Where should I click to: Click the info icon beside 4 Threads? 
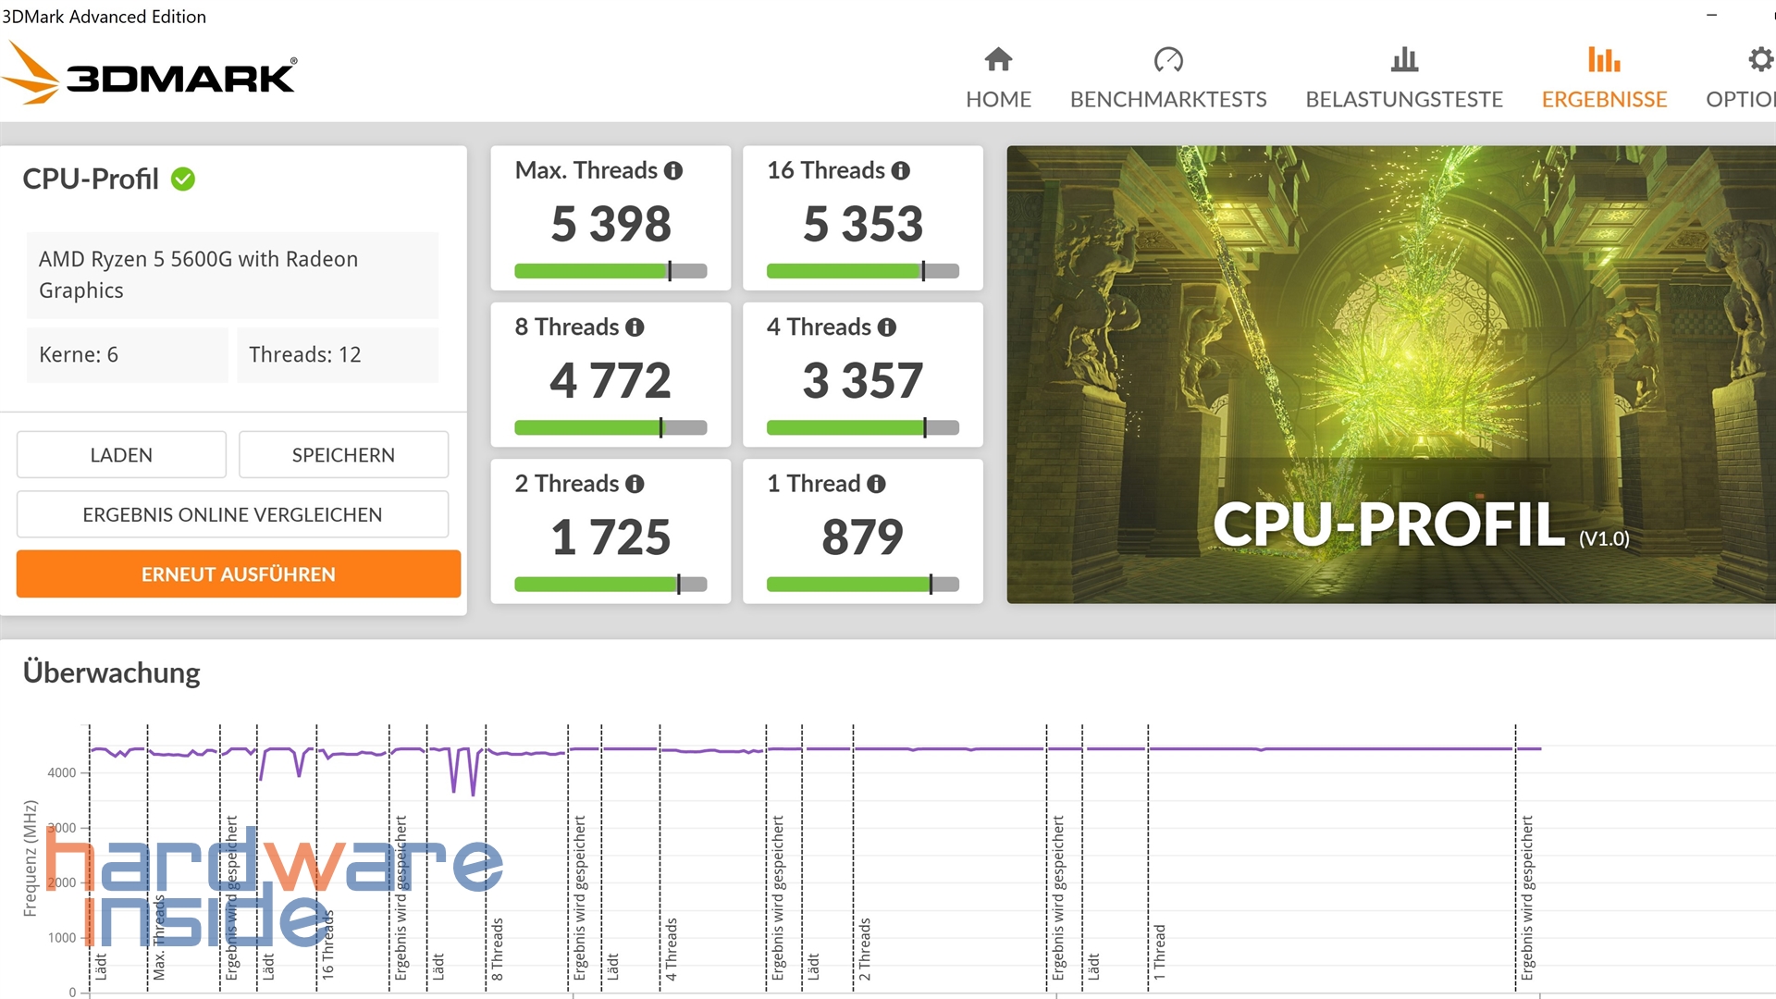887,327
